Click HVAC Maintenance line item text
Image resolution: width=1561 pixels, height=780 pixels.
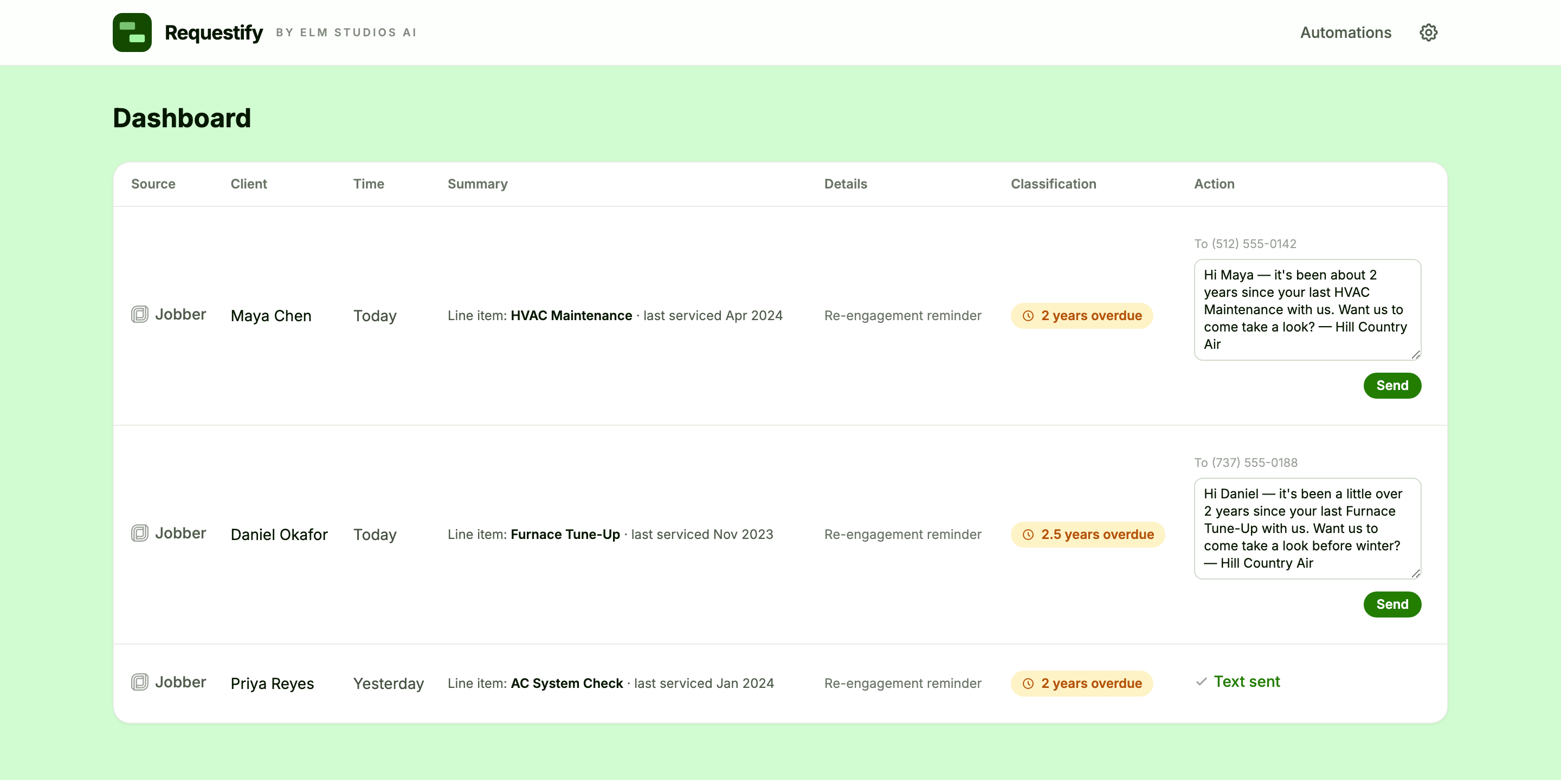pyautogui.click(x=571, y=315)
